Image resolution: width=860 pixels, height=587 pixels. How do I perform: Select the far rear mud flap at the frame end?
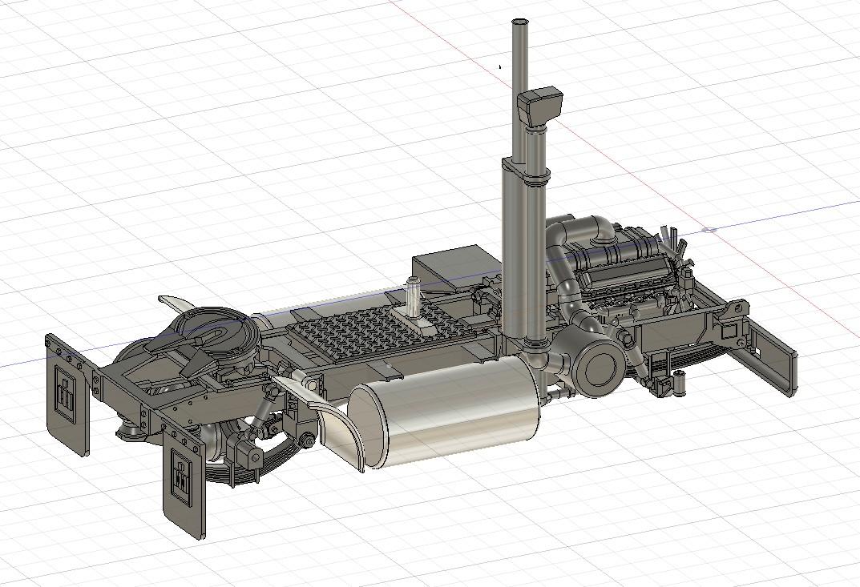[67, 395]
